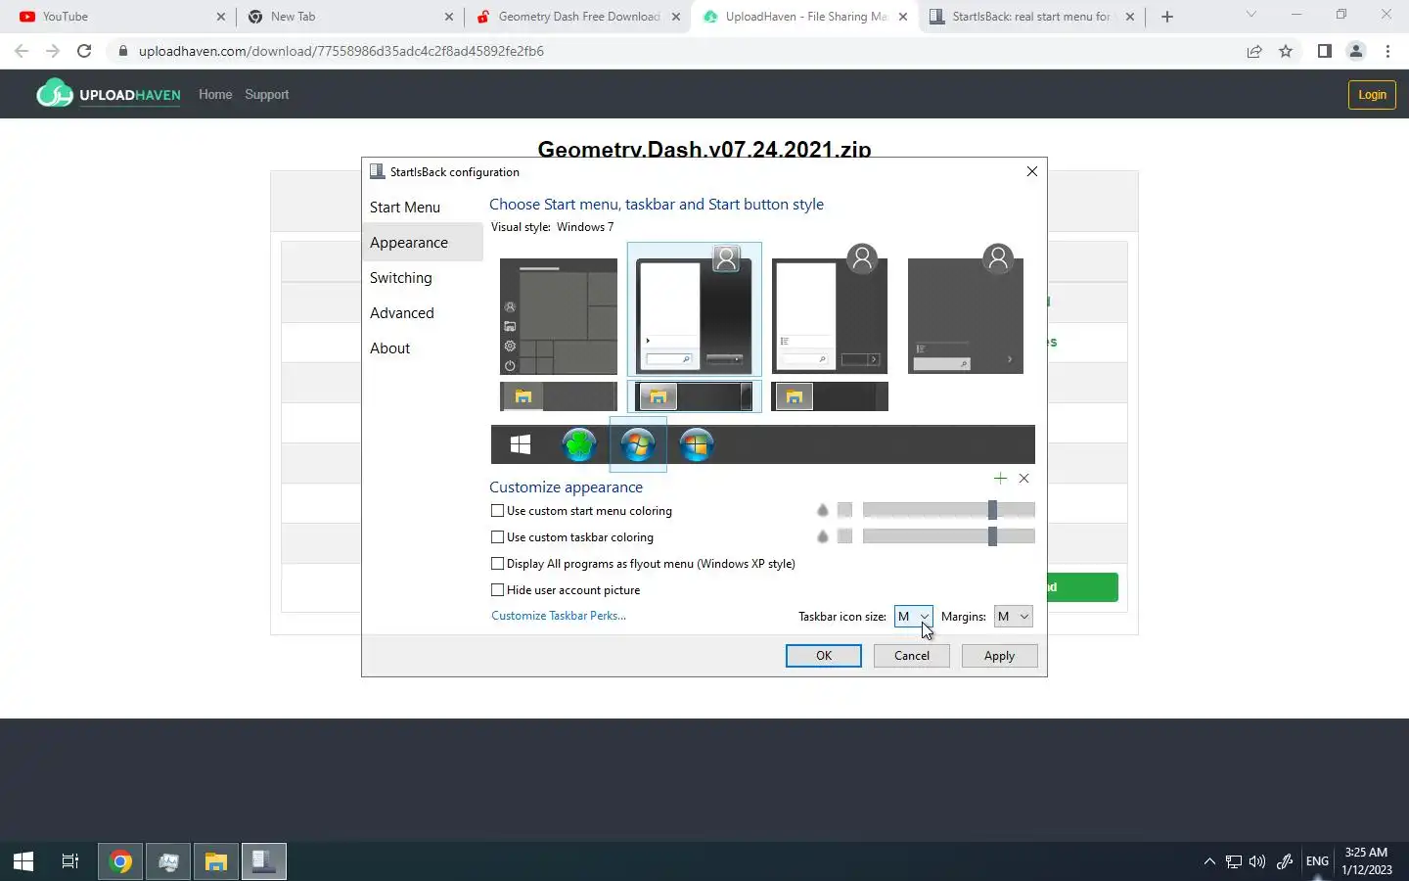Close the YouTube tab

(x=220, y=17)
